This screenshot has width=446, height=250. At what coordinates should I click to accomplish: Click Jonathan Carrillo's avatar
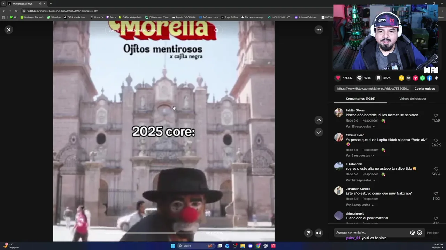pos(339,191)
